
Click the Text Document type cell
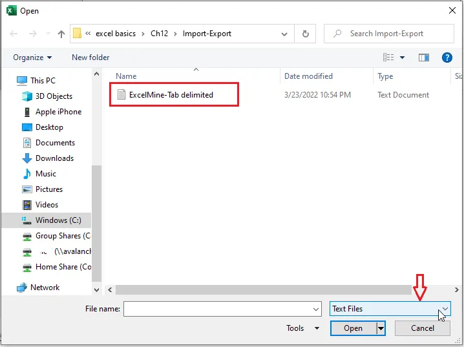[403, 94]
